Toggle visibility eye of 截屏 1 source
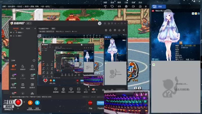 11,36
